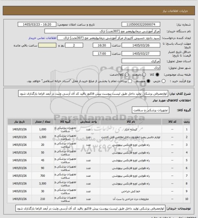This screenshot has height=218, width=198.
Task: Select the کالا radio button
Action: click(157, 75)
